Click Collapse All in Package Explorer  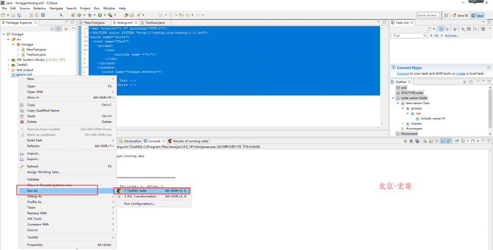pos(53,29)
